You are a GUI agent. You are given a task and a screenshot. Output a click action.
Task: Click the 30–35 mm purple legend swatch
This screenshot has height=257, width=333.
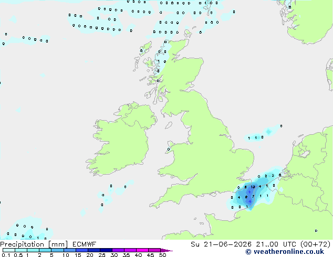[x=118, y=250]
